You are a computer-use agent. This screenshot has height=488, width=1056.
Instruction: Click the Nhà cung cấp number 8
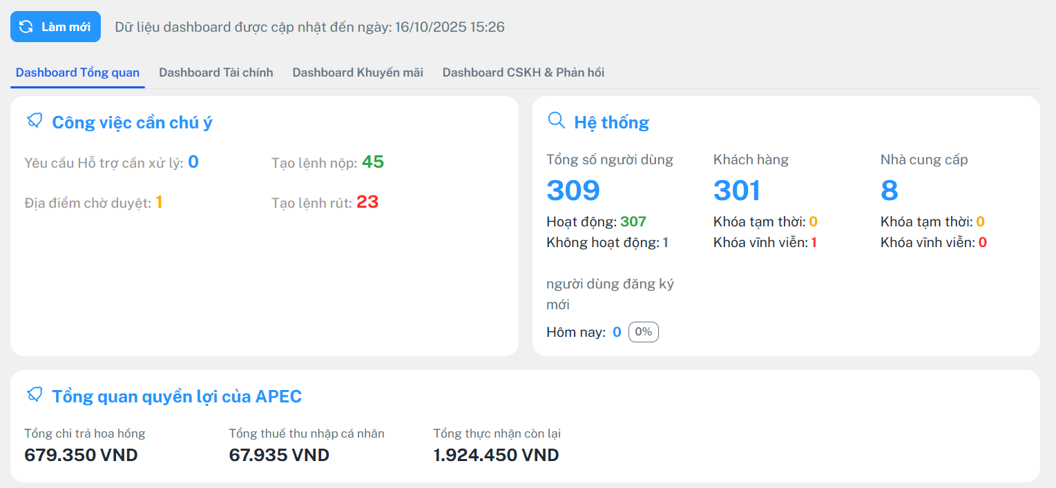(x=889, y=191)
